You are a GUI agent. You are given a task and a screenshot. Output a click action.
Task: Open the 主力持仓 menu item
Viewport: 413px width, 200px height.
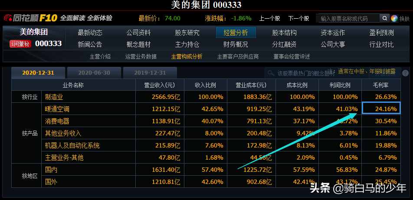pyautogui.click(x=187, y=44)
